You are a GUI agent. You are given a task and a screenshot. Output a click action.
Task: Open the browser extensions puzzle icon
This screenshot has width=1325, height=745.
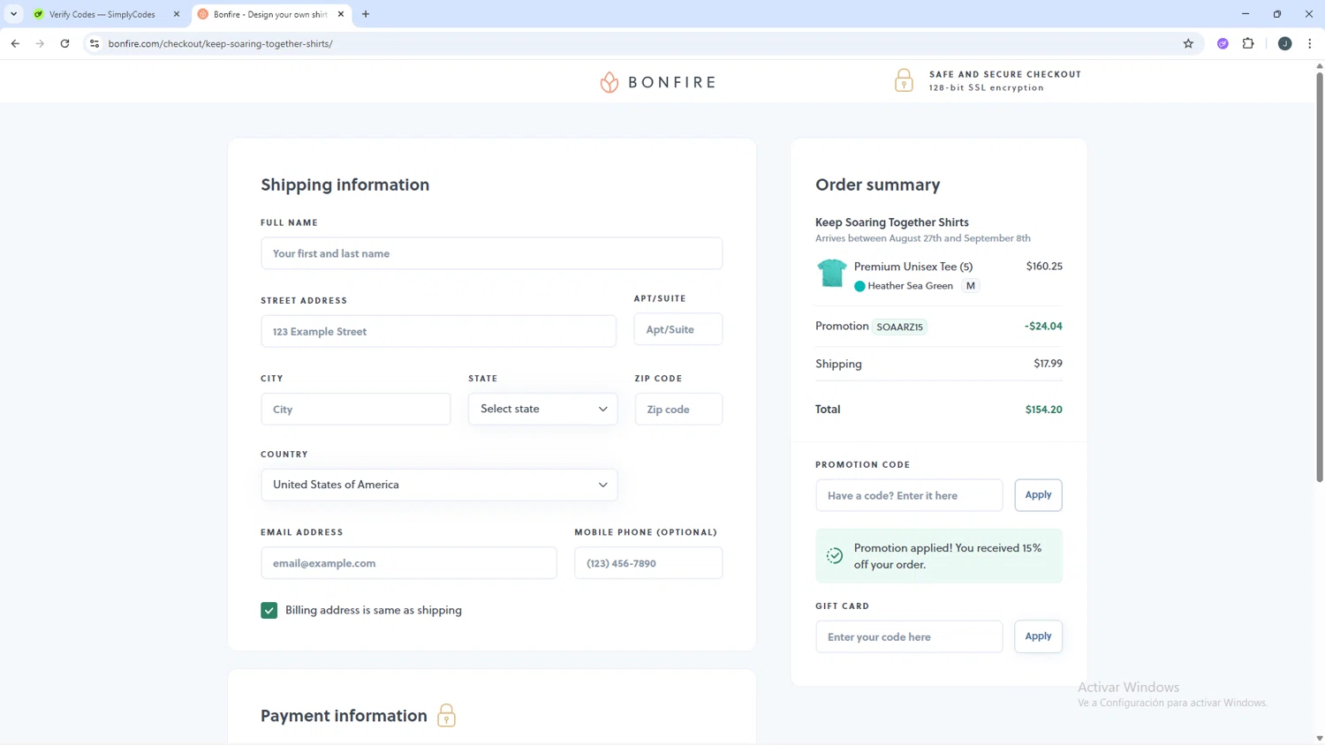(x=1248, y=43)
